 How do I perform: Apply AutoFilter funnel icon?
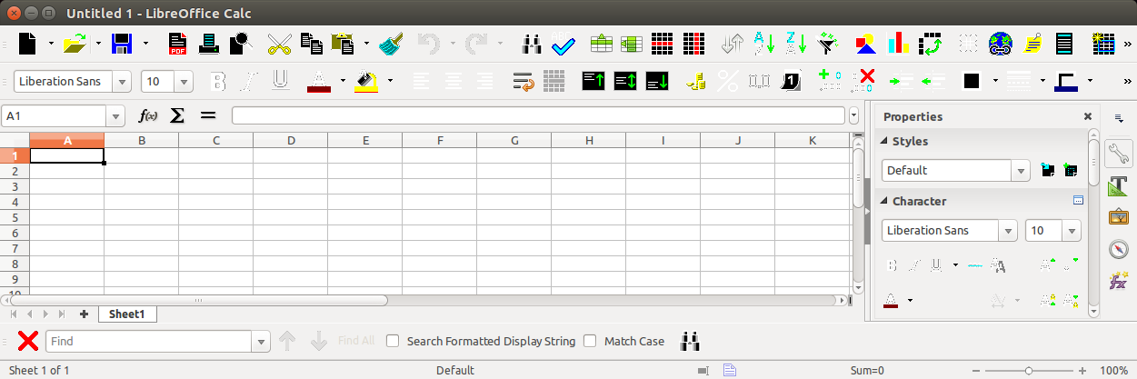827,44
